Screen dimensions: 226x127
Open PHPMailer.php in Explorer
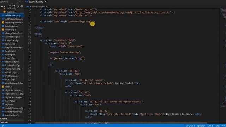pos(12,76)
